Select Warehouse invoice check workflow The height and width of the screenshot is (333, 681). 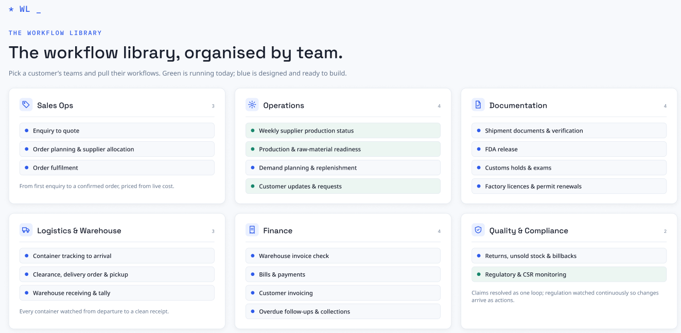coord(343,256)
